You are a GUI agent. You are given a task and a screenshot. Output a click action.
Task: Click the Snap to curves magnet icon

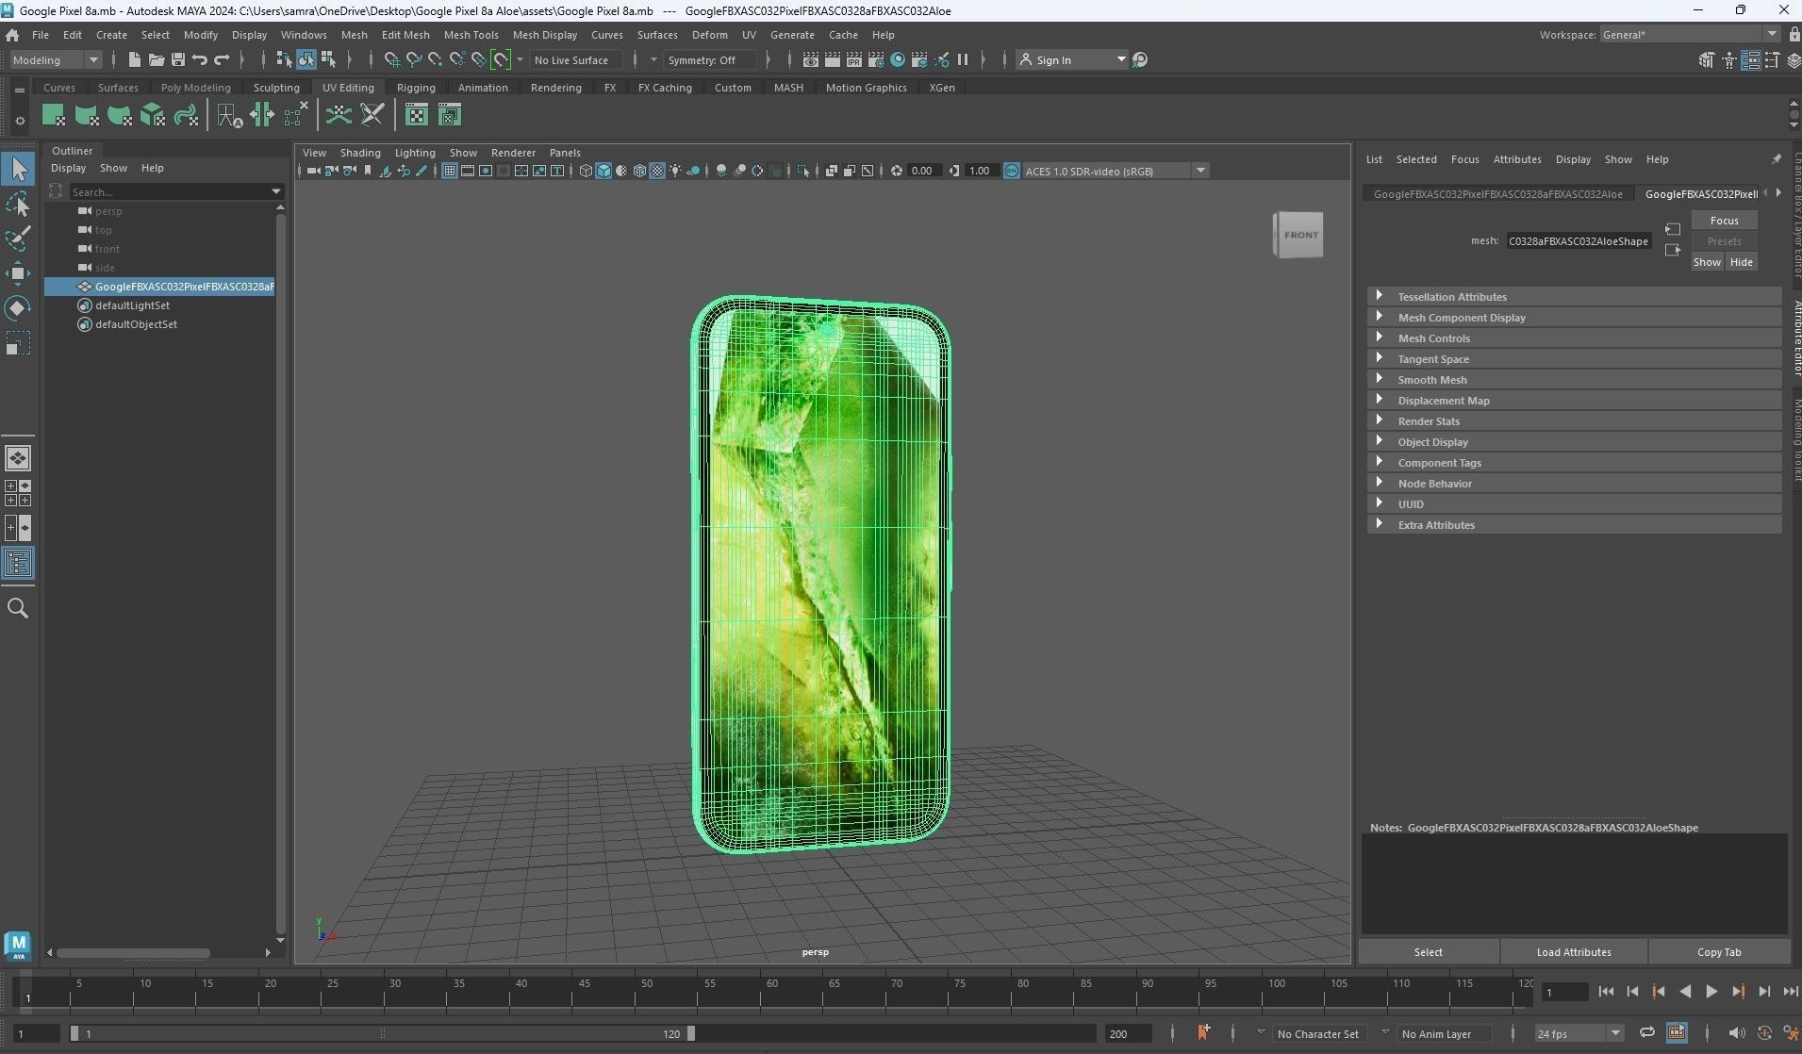pos(413,59)
